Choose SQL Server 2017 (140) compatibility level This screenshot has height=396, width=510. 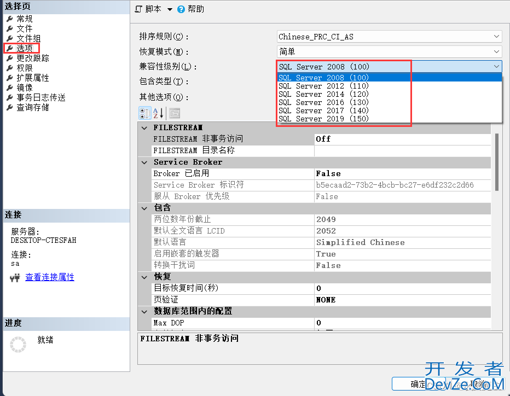pos(390,110)
